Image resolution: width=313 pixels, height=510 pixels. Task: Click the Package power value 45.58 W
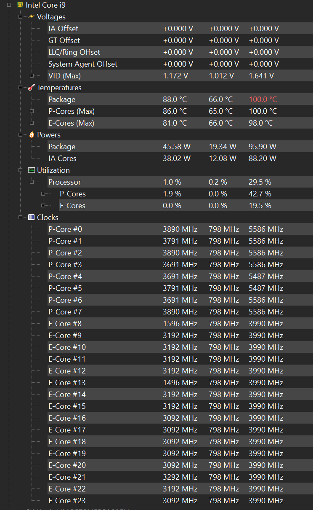177,147
